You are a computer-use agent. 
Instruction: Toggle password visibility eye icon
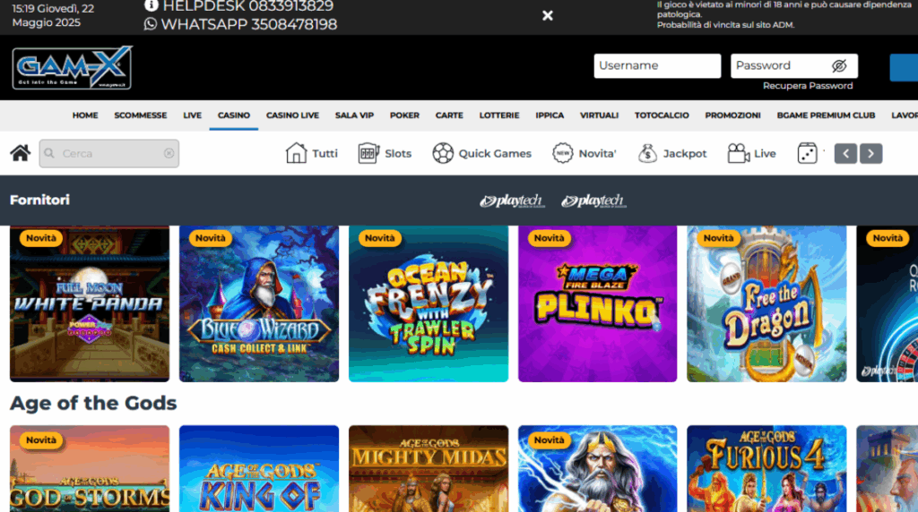tap(839, 65)
